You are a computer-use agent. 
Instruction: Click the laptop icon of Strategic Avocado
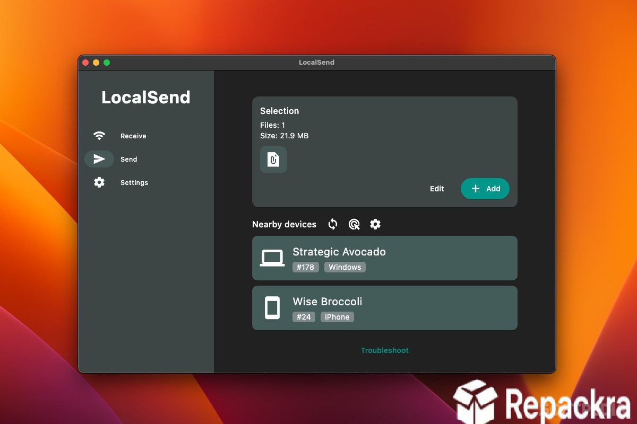[x=272, y=258]
